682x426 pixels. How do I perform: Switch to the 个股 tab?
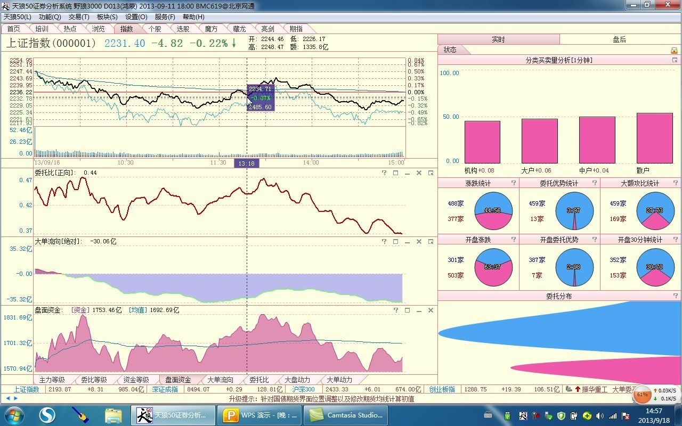pyautogui.click(x=155, y=29)
